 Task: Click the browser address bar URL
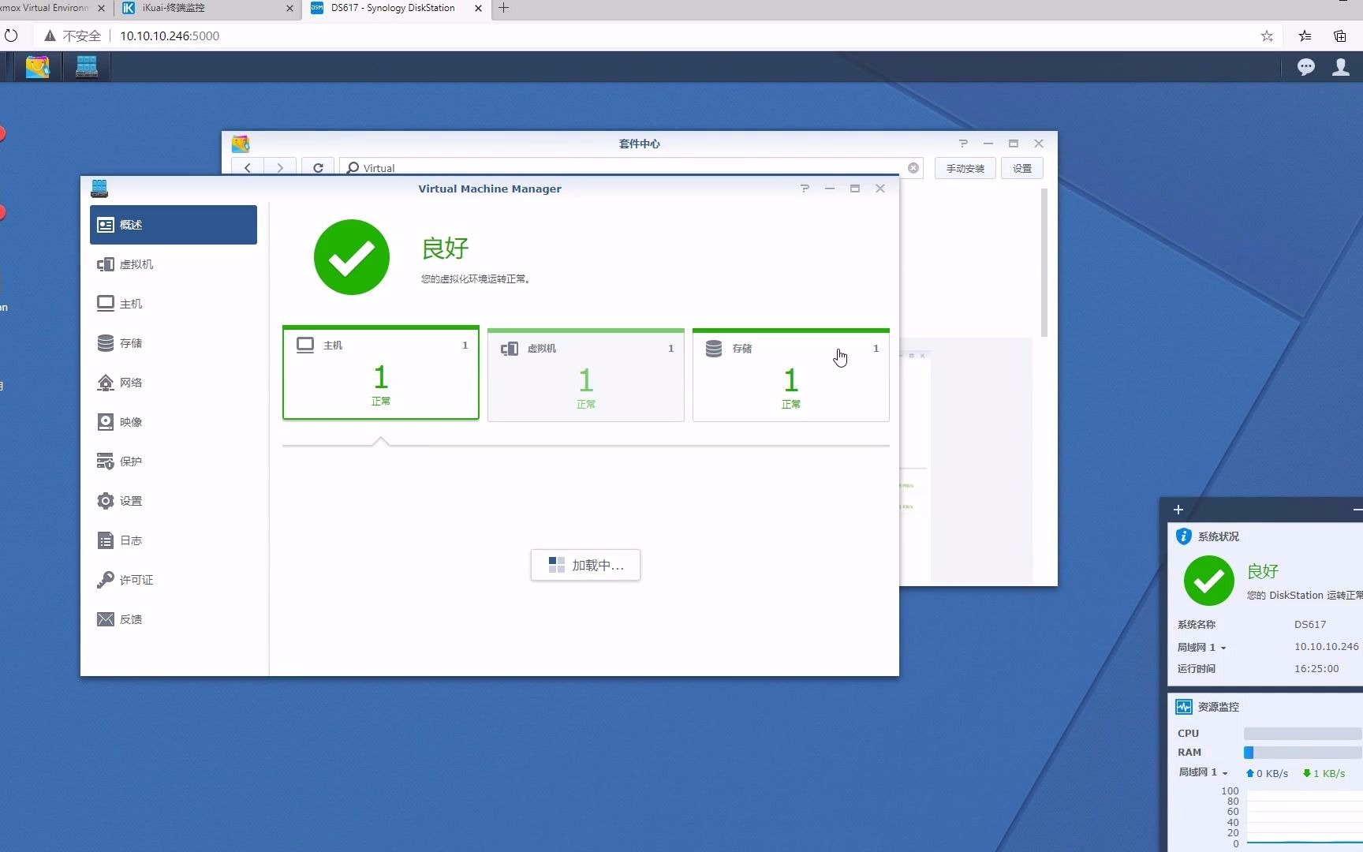click(x=170, y=35)
